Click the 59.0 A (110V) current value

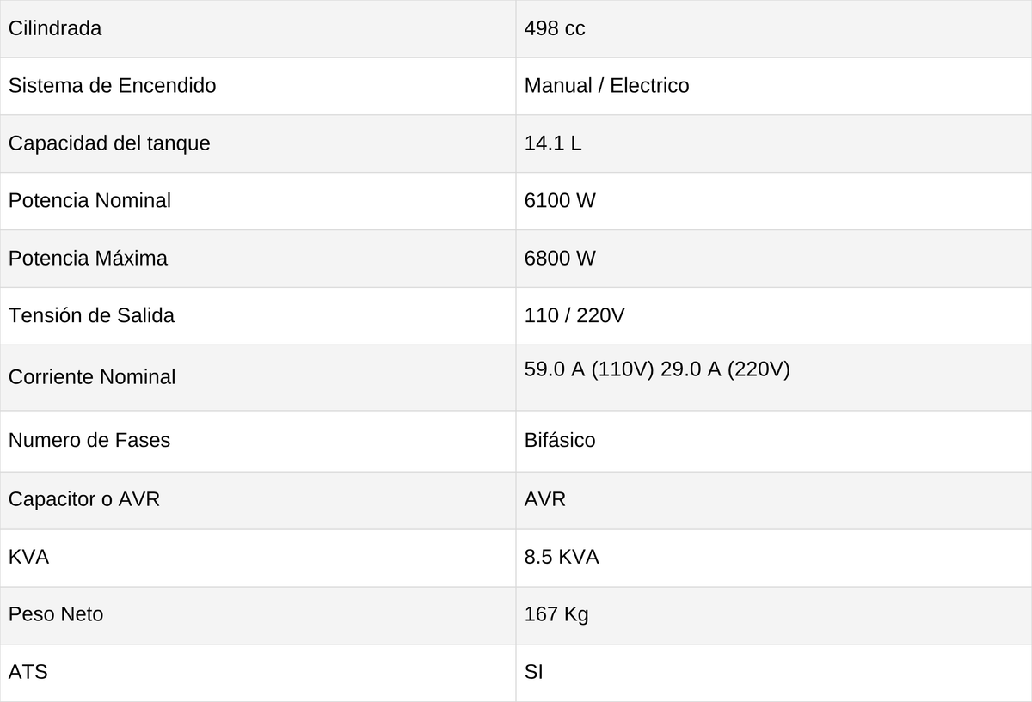tap(589, 369)
